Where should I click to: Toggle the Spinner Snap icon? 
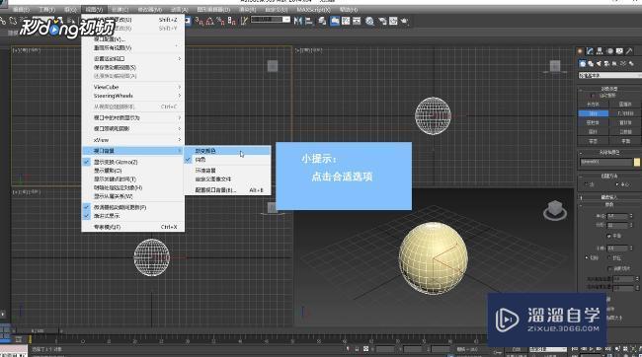coord(232,21)
